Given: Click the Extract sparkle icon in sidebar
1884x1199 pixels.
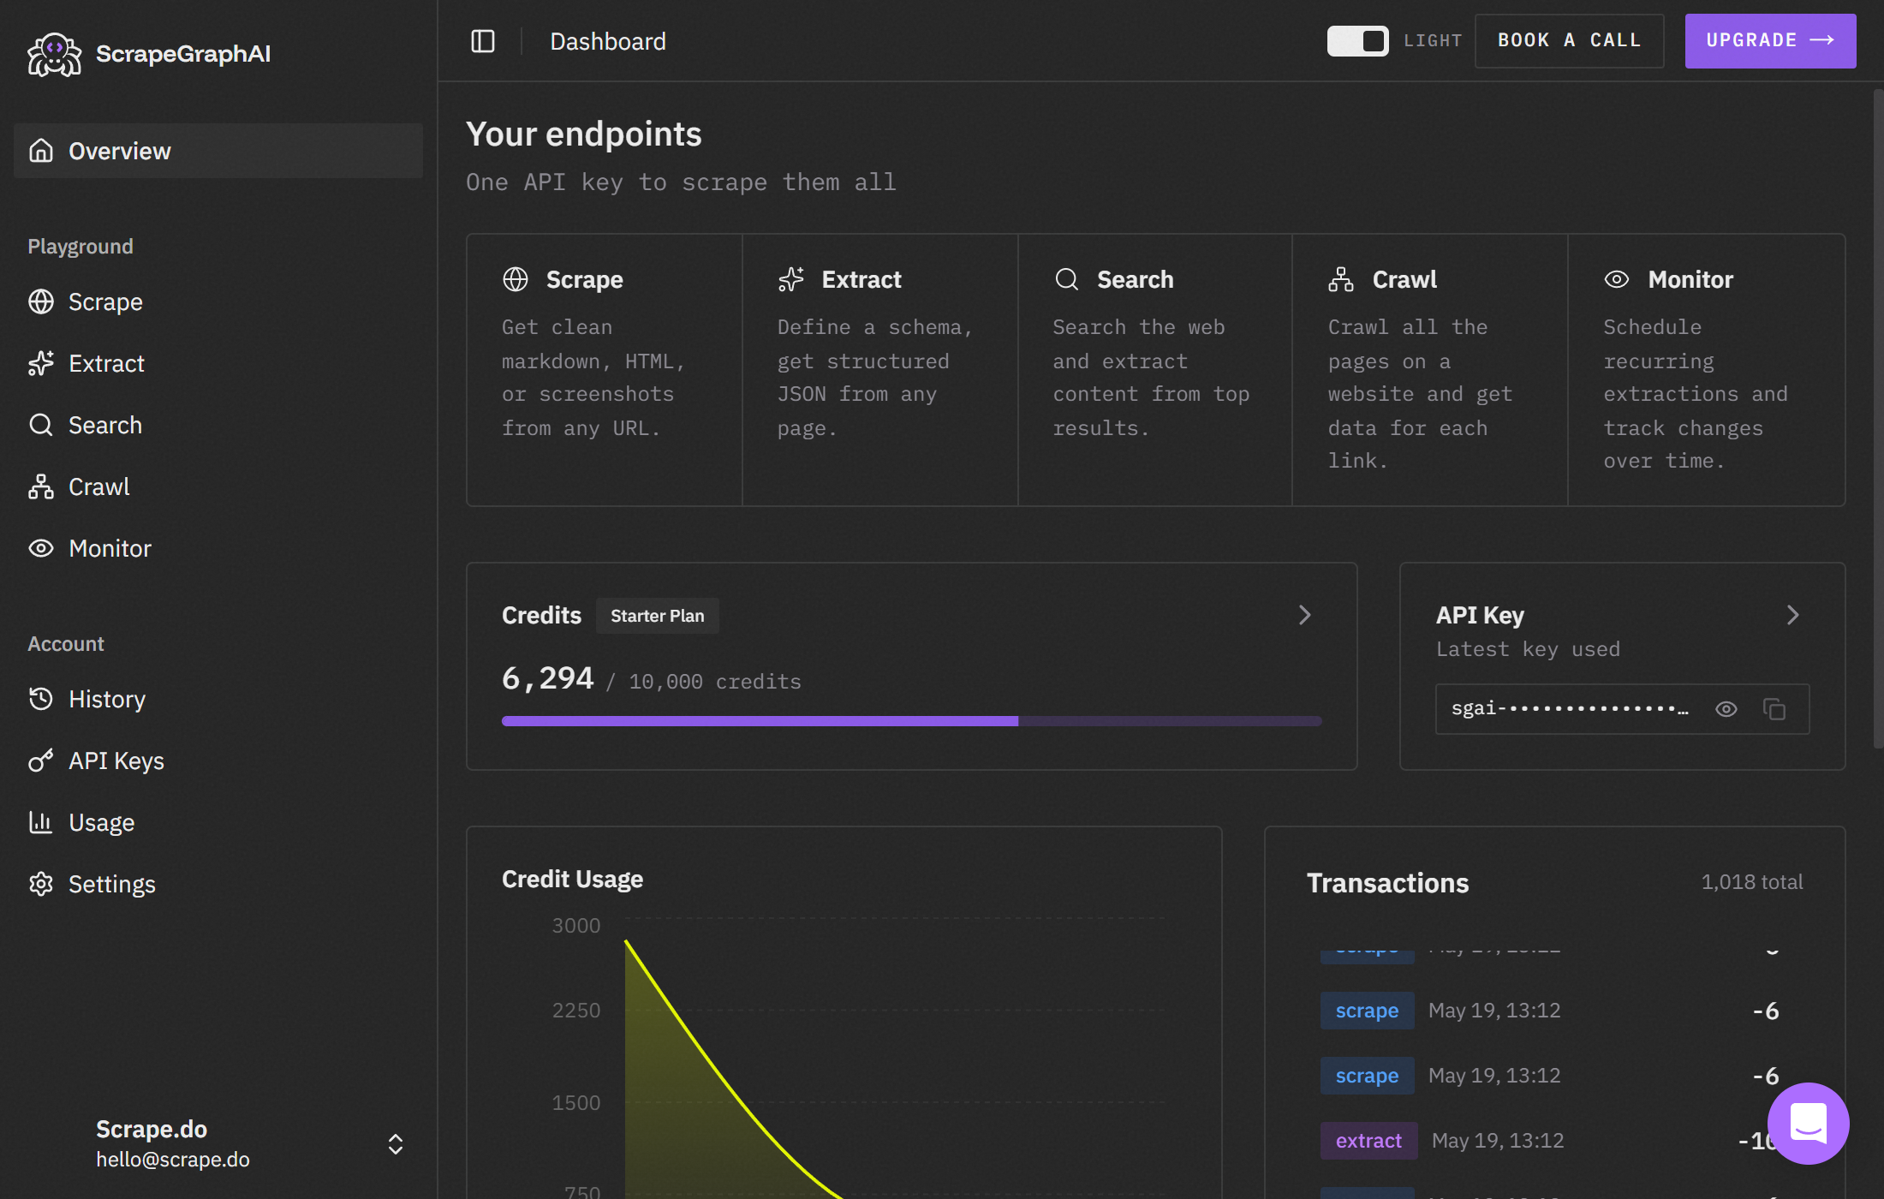Looking at the screenshot, I should tap(41, 363).
